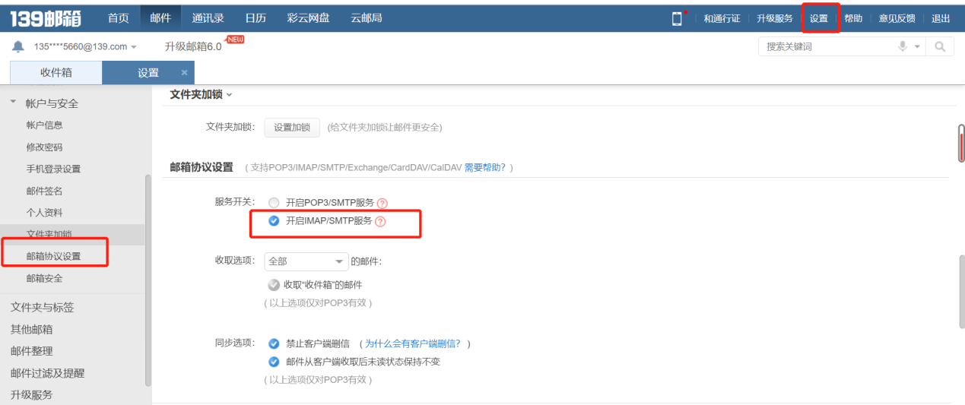Screen dimensions: 965x405
Task: Toggle 邮件从客户端收取后未读状态保持不变 checkbox
Action: coord(274,362)
